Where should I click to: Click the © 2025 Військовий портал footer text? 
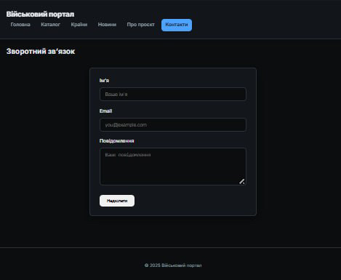tap(173, 265)
